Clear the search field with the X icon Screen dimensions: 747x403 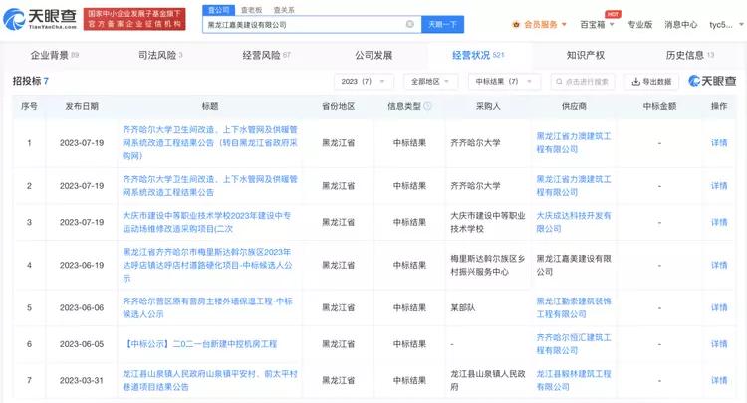point(409,24)
